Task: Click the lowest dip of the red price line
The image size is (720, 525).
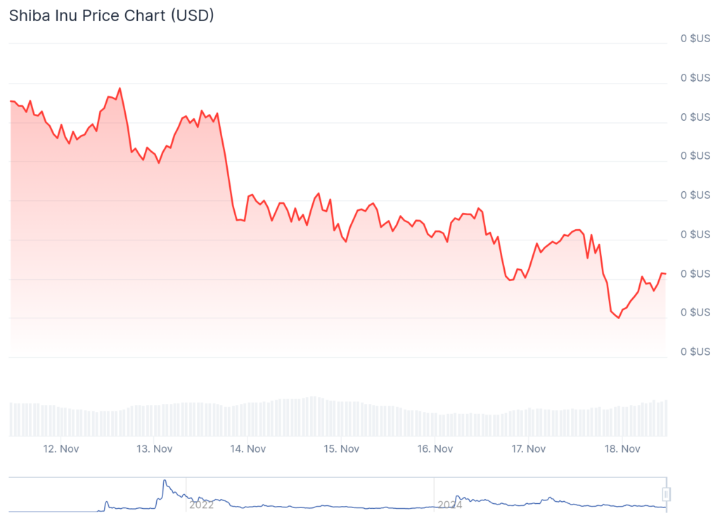Action: (x=619, y=318)
